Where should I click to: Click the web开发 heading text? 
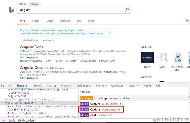(146, 77)
